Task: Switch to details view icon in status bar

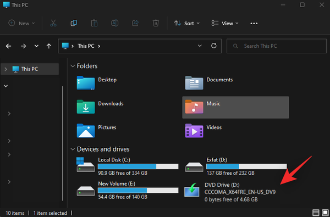Action: point(316,213)
